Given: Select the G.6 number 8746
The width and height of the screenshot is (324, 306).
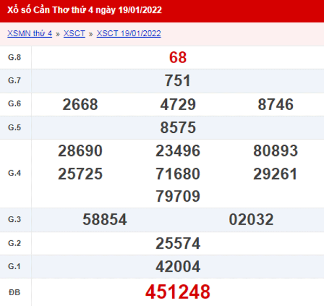Looking at the screenshot, I should (x=275, y=104).
